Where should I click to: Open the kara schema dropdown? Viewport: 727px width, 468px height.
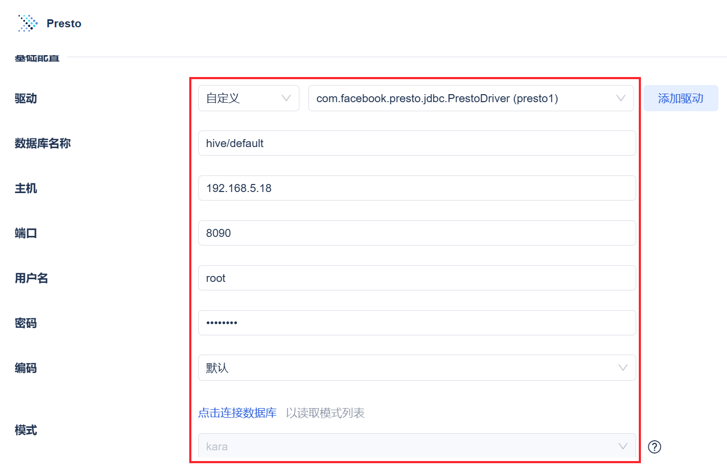417,446
